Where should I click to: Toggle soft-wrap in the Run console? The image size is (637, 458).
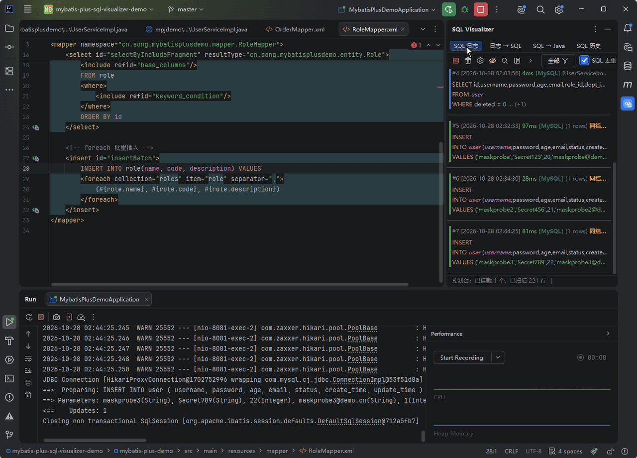point(28,358)
